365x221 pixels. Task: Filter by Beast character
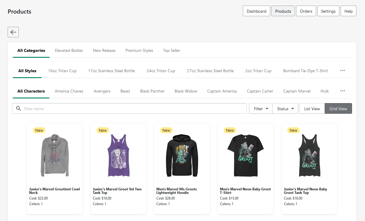click(125, 91)
